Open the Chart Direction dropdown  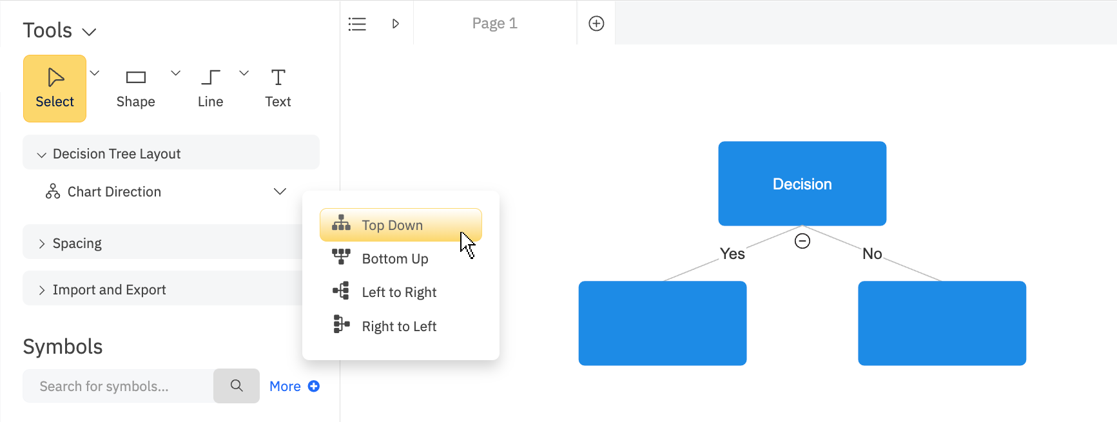click(x=280, y=191)
